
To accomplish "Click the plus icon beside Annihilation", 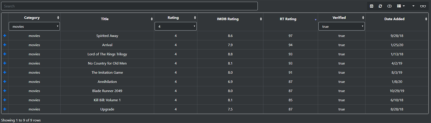I will 5,82.
